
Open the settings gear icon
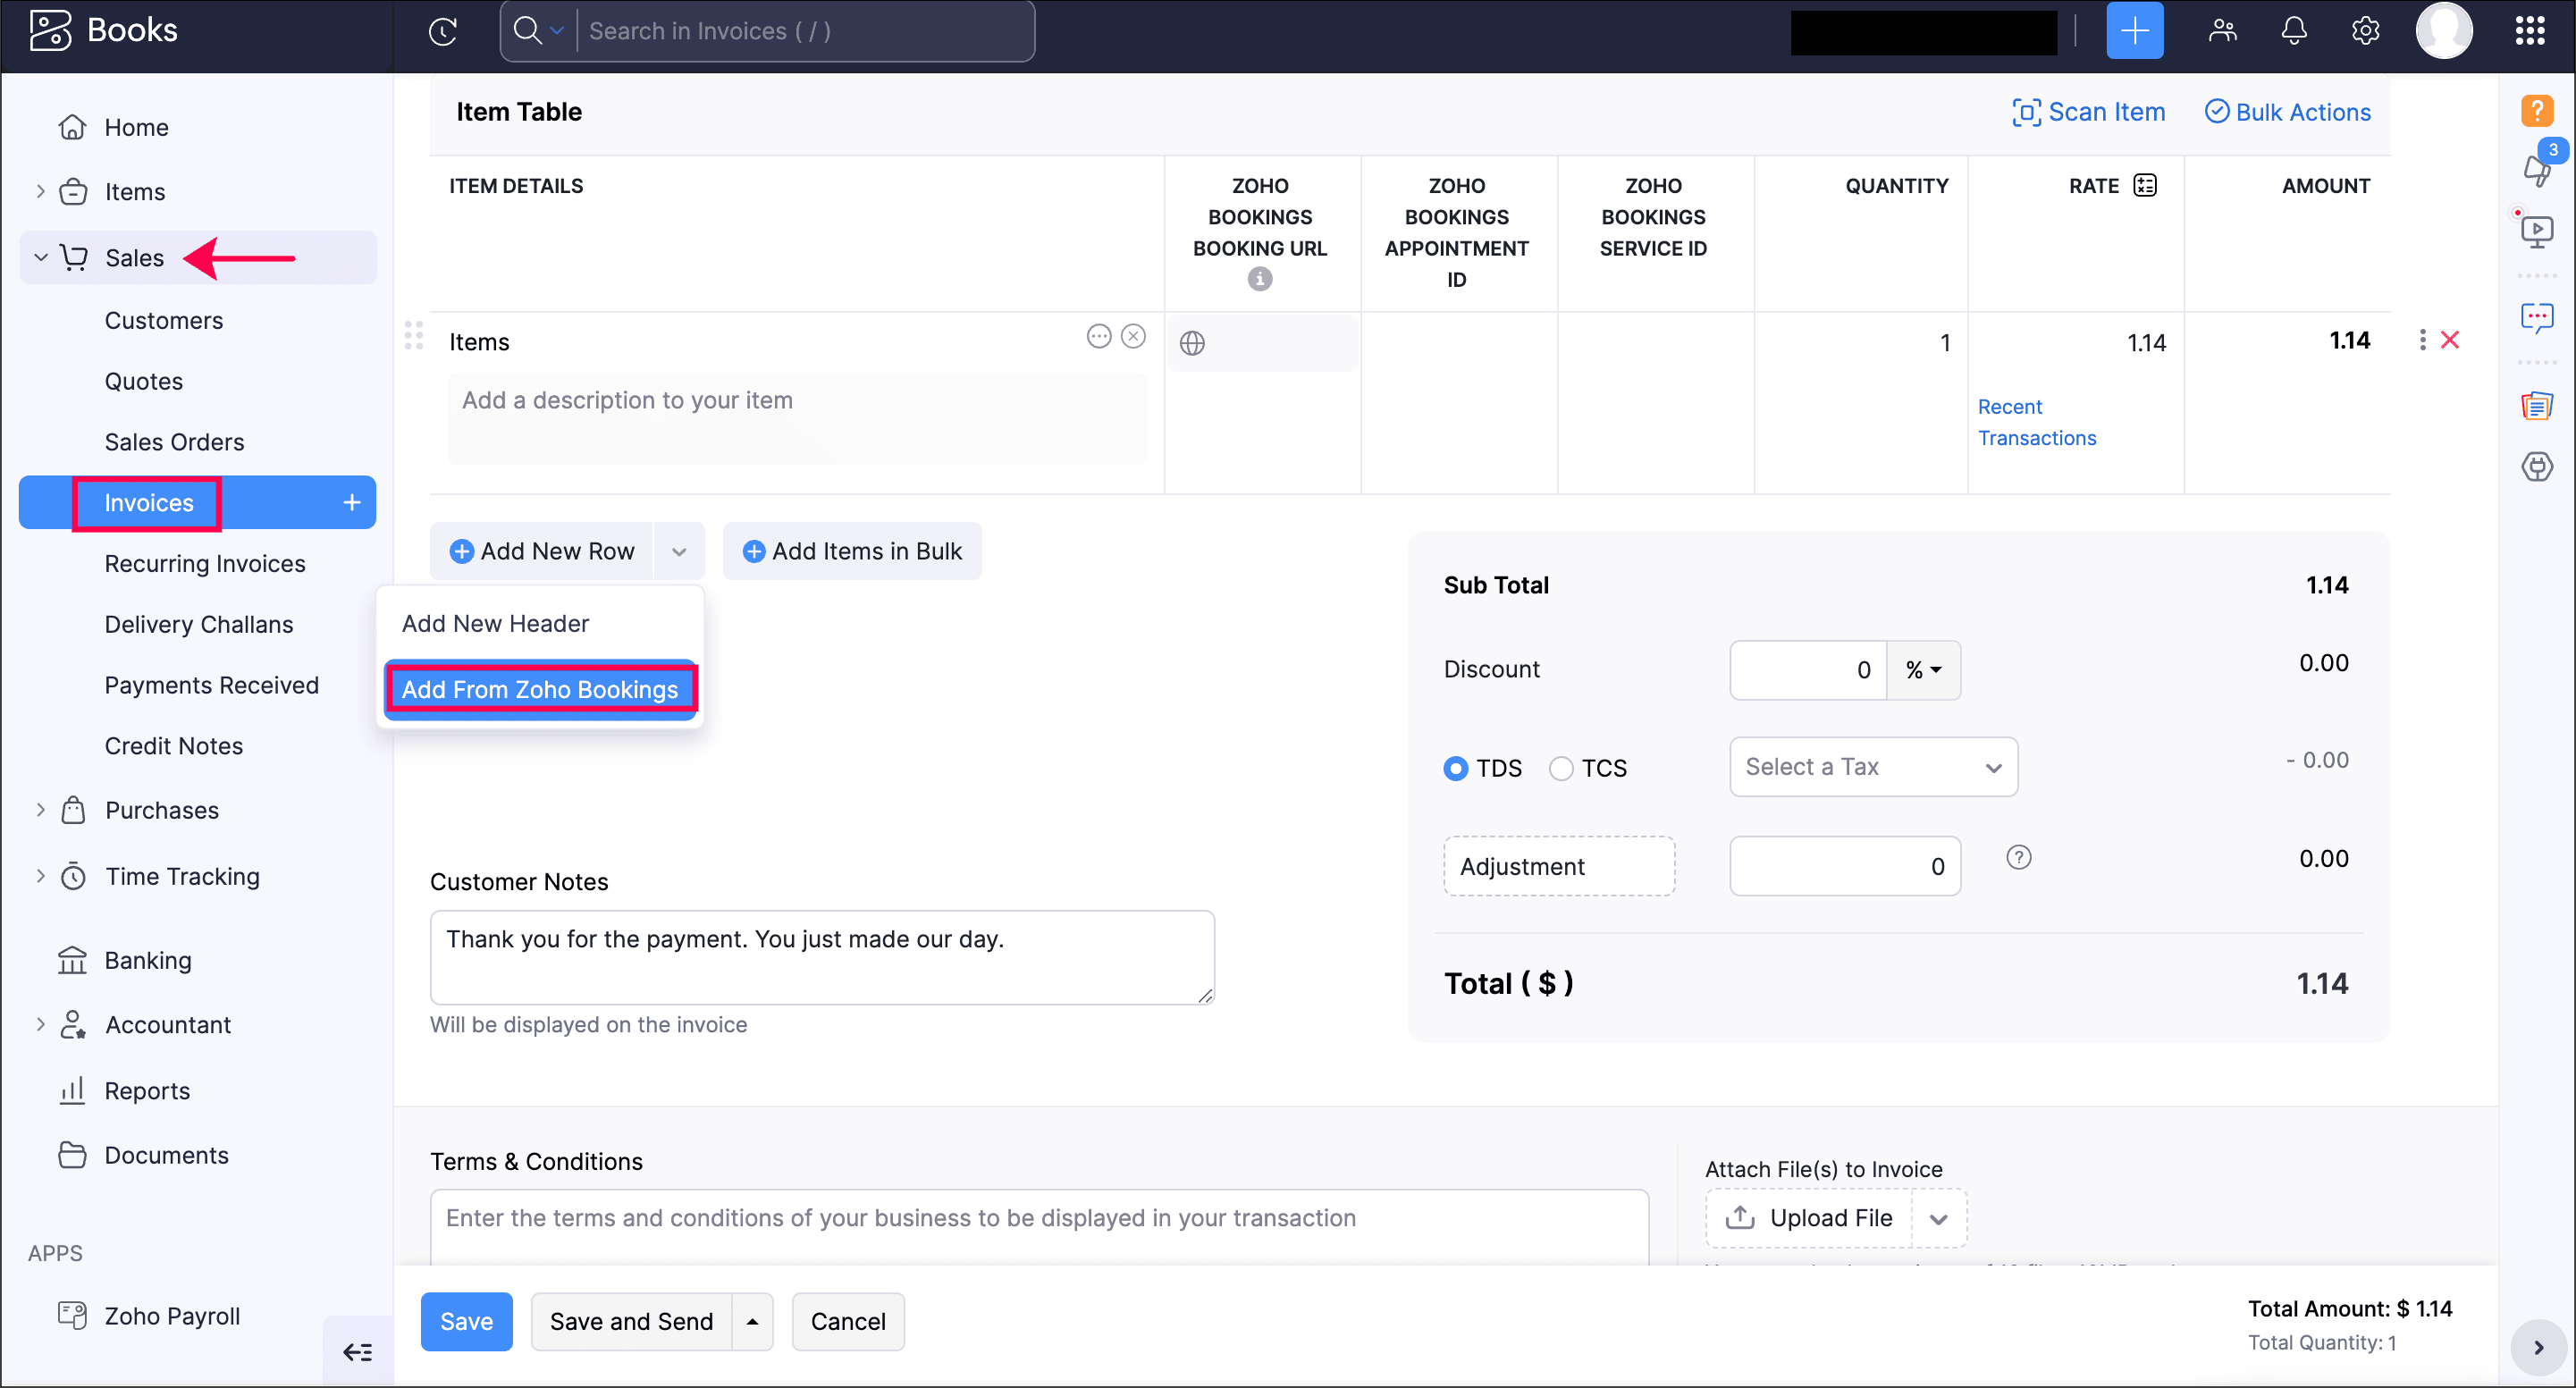tap(2364, 31)
